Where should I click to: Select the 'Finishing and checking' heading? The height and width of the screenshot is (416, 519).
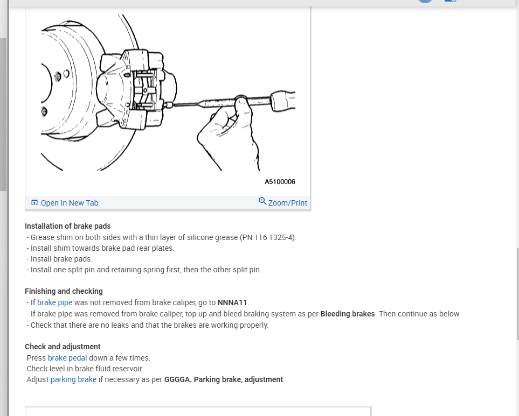[x=64, y=291]
